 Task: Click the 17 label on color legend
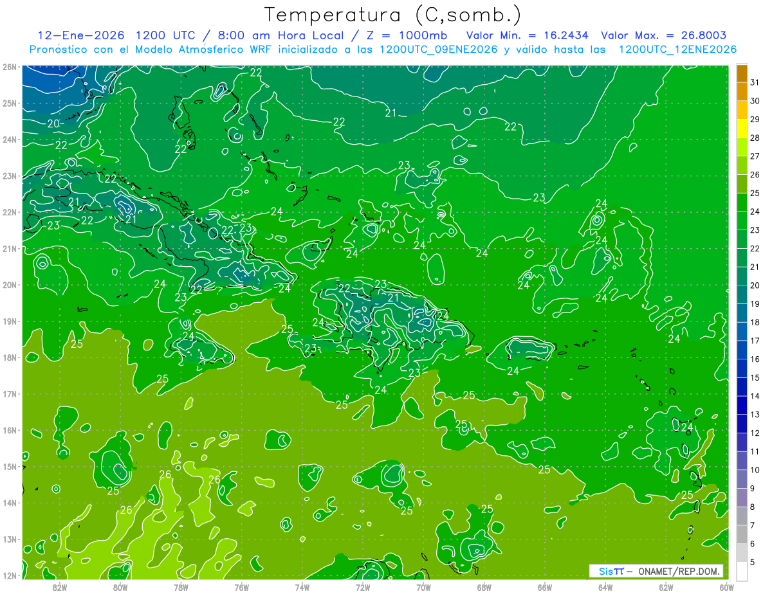[x=755, y=341]
